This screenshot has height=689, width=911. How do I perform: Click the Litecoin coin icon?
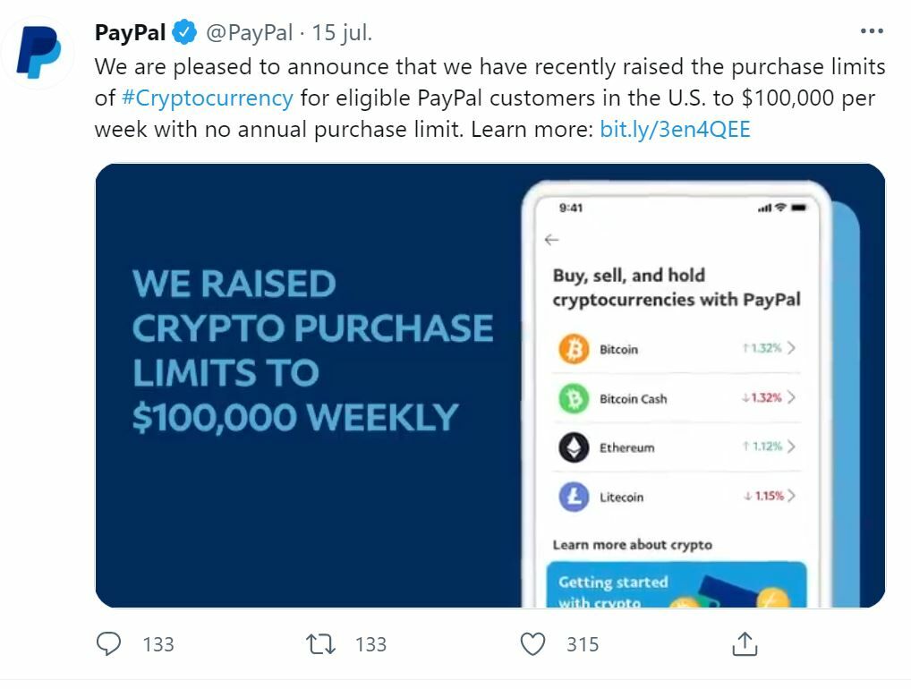(x=574, y=497)
